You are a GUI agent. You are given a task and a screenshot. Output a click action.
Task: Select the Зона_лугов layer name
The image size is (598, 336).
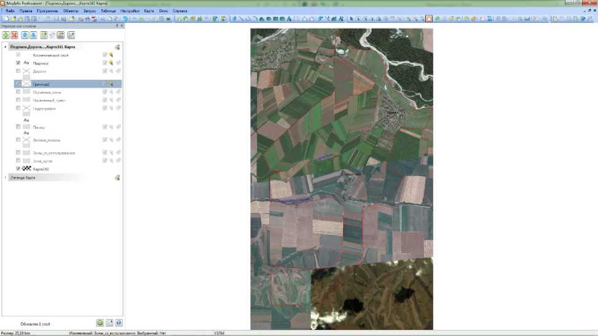click(43, 161)
